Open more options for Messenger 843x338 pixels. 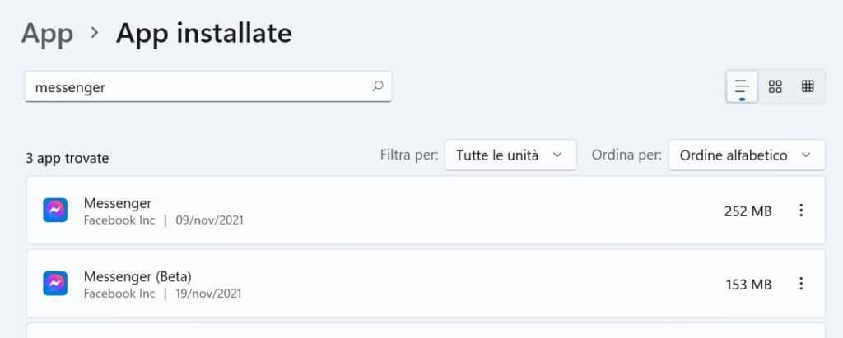coord(801,211)
